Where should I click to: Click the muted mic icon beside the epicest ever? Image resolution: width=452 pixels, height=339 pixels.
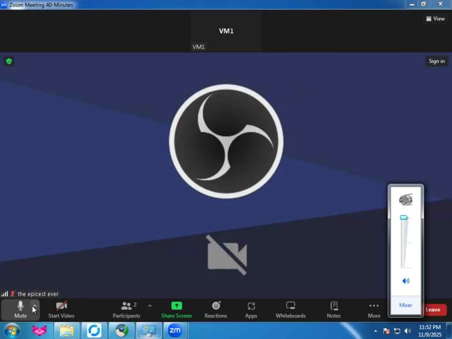[12, 294]
